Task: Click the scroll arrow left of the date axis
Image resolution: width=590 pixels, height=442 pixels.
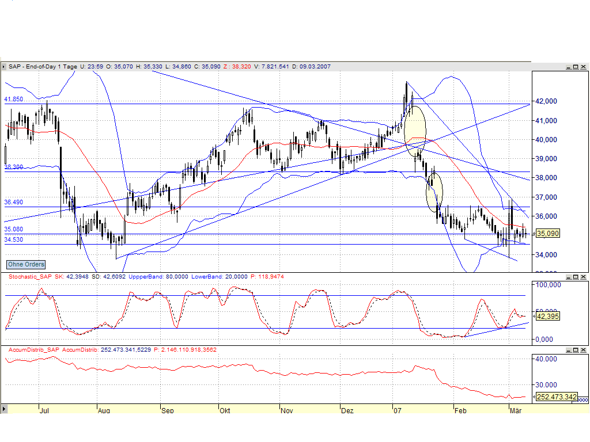Action: point(3,409)
